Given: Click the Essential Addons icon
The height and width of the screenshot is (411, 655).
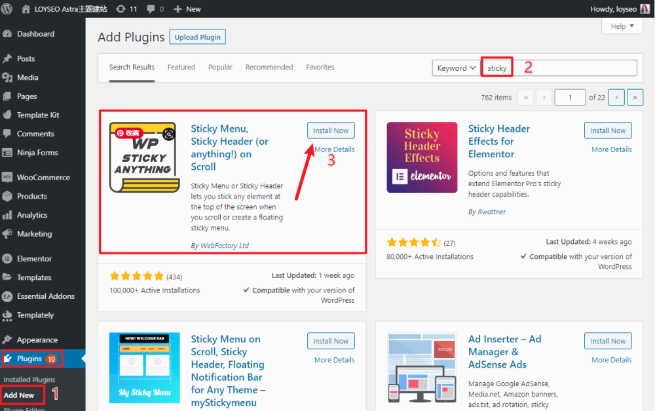Looking at the screenshot, I should tap(7, 296).
